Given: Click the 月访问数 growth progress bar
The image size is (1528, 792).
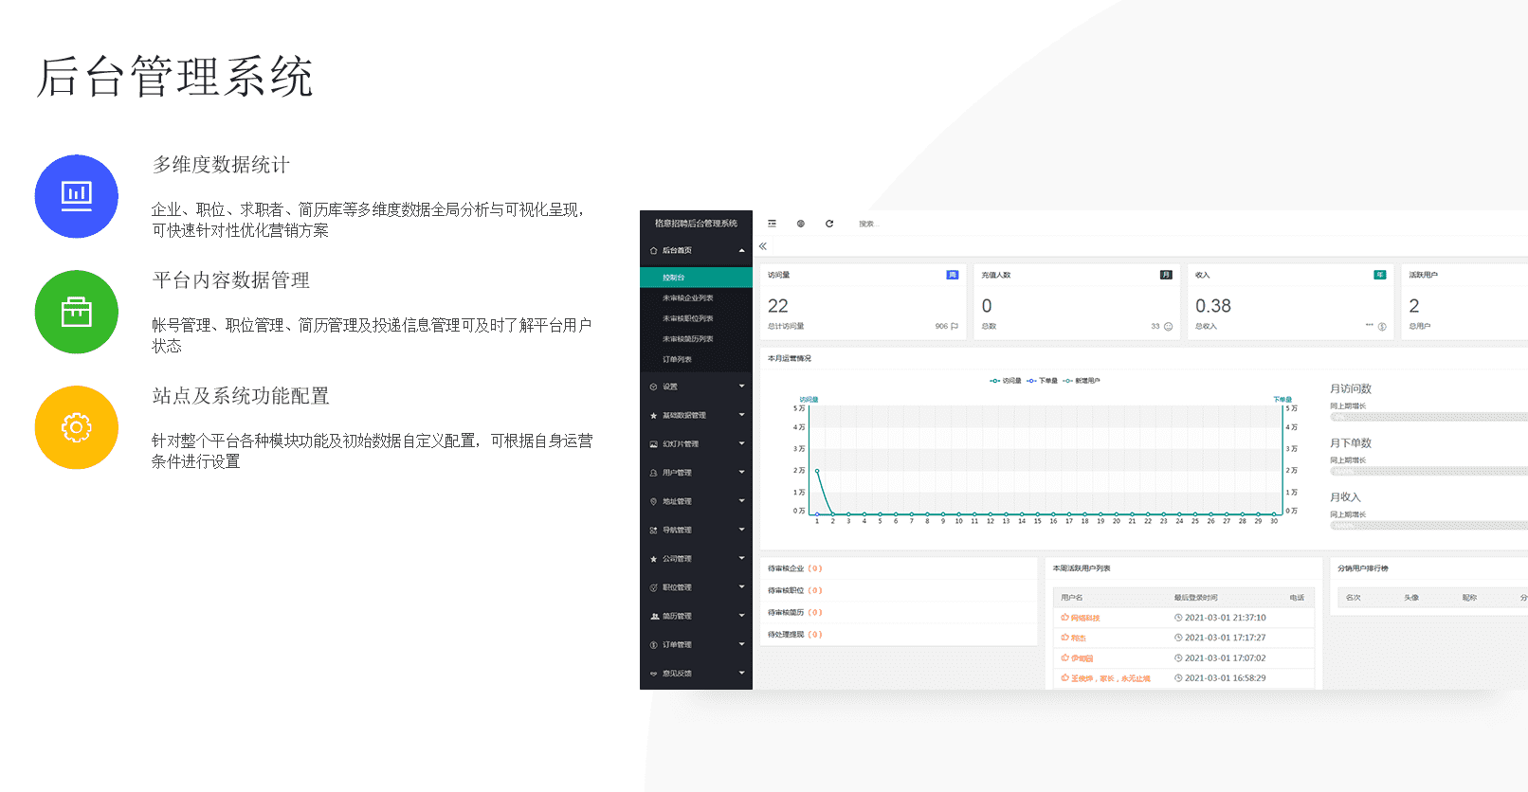Looking at the screenshot, I should [x=1428, y=417].
